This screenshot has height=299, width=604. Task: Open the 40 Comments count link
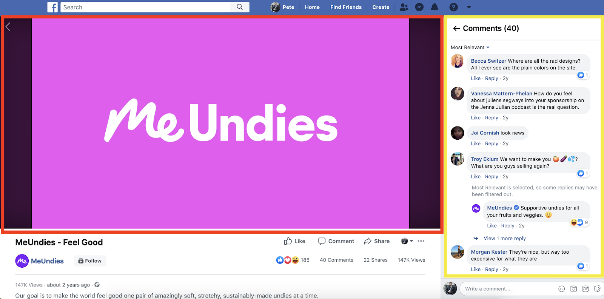337,260
